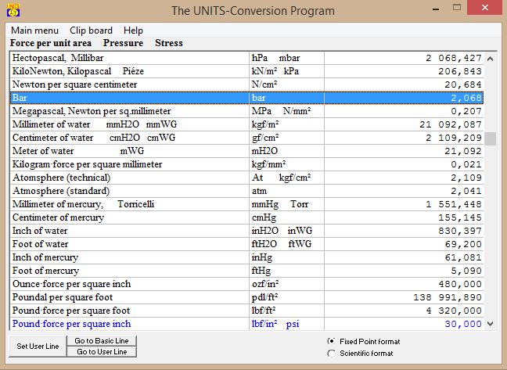This screenshot has width=507, height=370.
Task: Click the atm symbol cell
Action: pos(287,191)
